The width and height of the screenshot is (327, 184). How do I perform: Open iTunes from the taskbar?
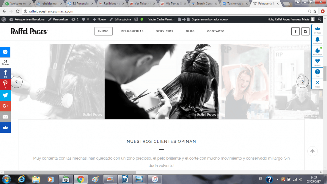[x=155, y=179]
